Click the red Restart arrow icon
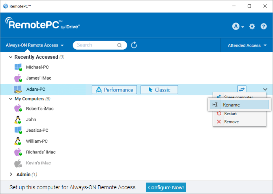This screenshot has height=194, width=273. point(219,114)
